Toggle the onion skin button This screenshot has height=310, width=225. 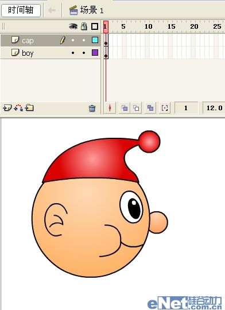point(125,108)
